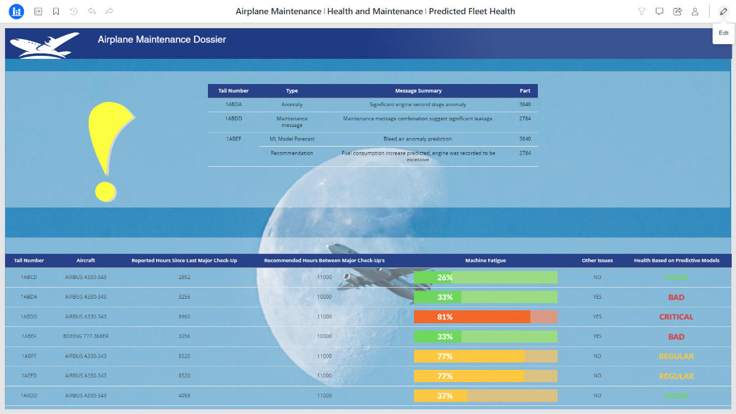Select the Predicted Fleet Health page title
Screen dimensions: 736x414
(x=472, y=11)
